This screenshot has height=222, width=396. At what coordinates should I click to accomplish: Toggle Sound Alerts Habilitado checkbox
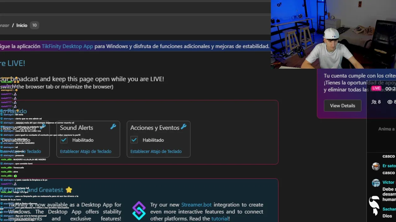(64, 140)
